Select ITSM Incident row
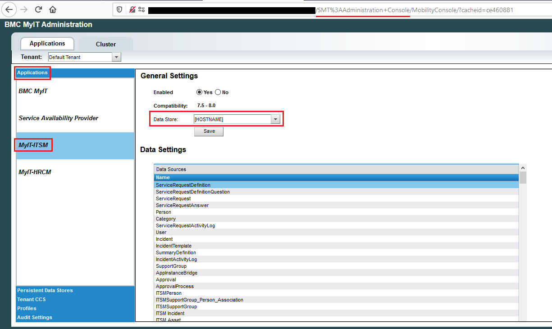This screenshot has height=329, width=552. 337,313
